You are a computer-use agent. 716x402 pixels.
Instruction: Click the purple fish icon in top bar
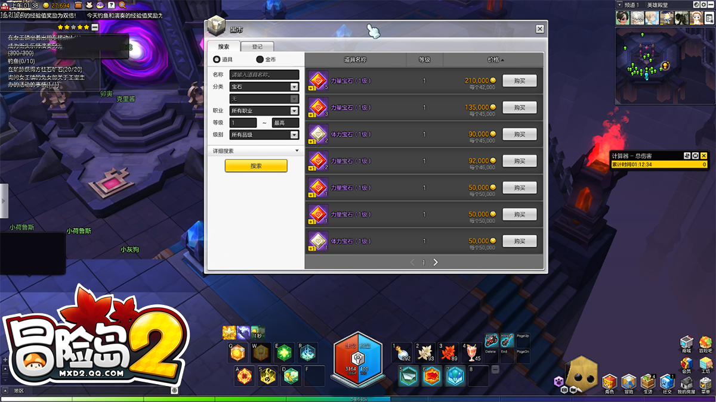(x=100, y=5)
